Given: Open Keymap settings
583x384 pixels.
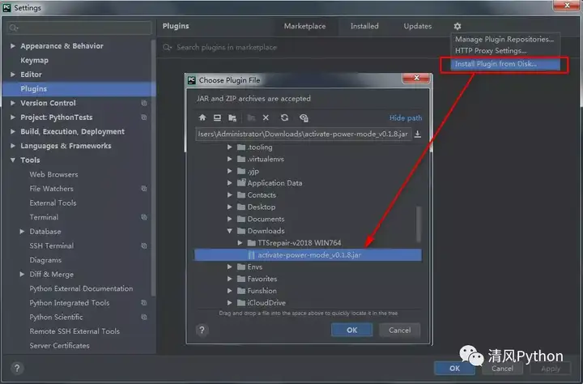Looking at the screenshot, I should [34, 60].
